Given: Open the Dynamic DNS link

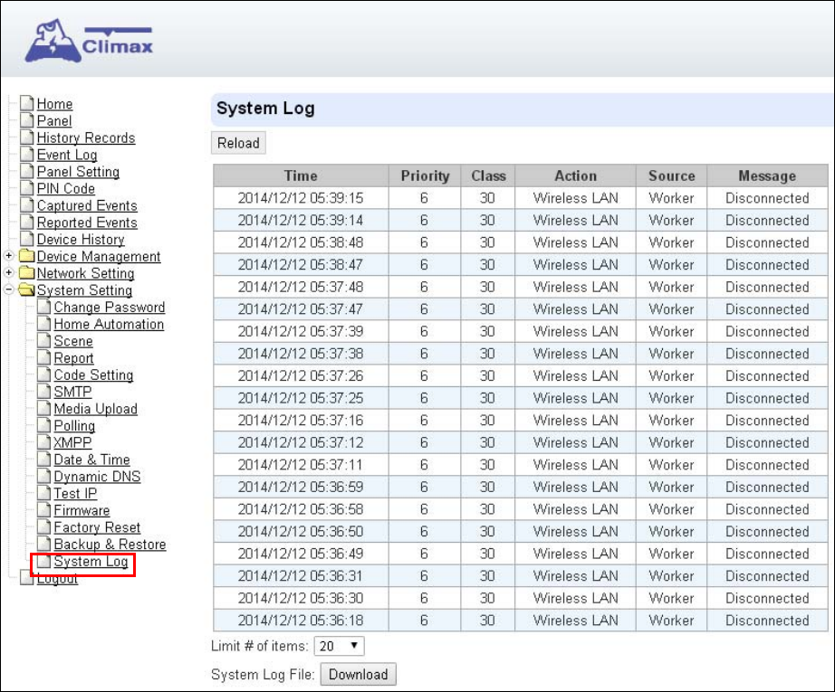Looking at the screenshot, I should [x=98, y=477].
